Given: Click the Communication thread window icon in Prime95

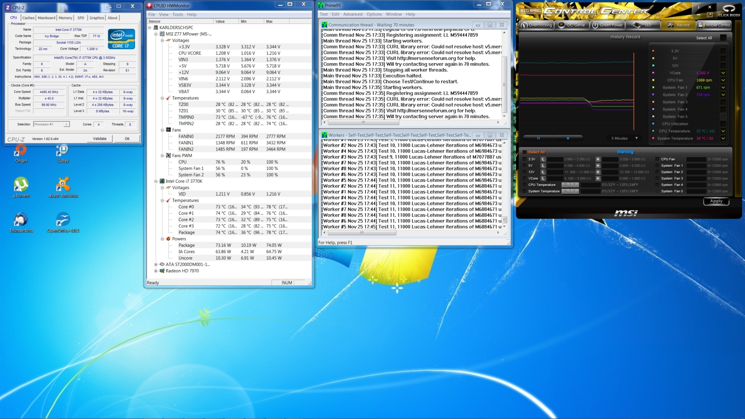Looking at the screenshot, I should pyautogui.click(x=324, y=25).
